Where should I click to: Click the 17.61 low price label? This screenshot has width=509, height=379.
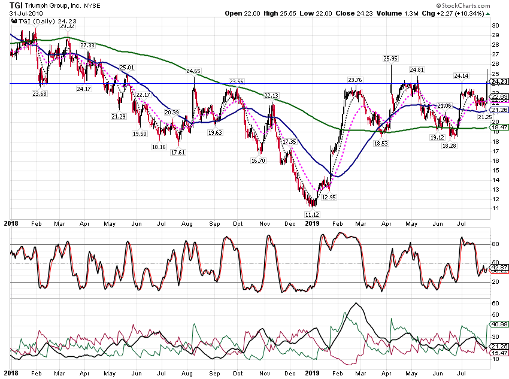178,152
